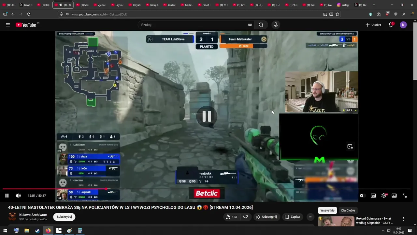The image size is (417, 235).
Task: Open YouTube notifications bell
Action: (391, 25)
